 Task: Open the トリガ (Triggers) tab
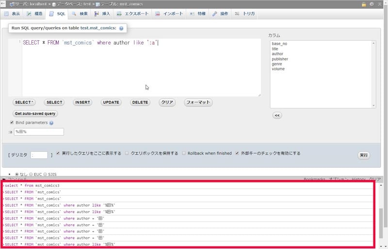244,14
